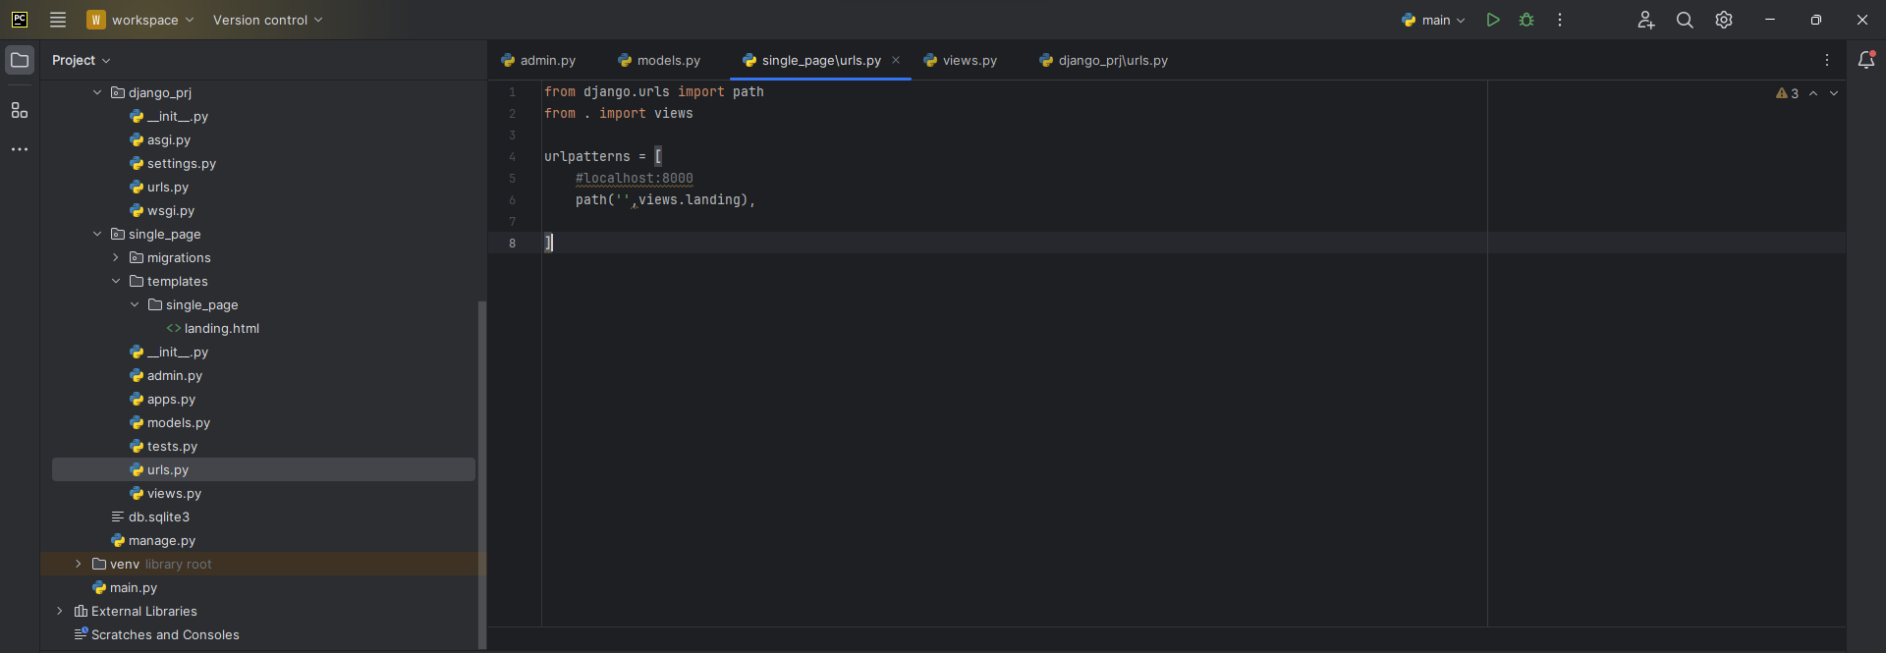Click the PyCharm logo icon
This screenshot has width=1886, height=653.
[20, 20]
